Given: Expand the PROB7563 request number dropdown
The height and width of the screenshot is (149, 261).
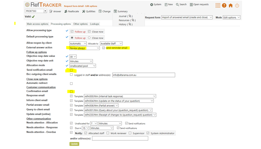Looking at the screenshot, I should 45,11.
